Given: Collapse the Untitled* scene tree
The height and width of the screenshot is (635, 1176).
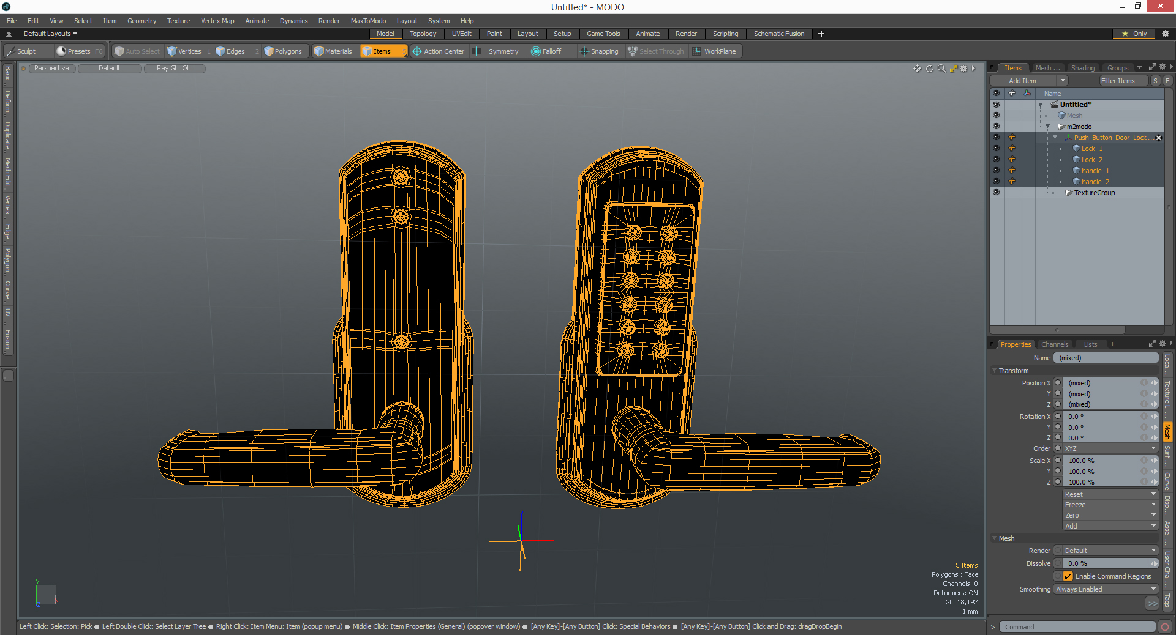Looking at the screenshot, I should coord(1040,105).
